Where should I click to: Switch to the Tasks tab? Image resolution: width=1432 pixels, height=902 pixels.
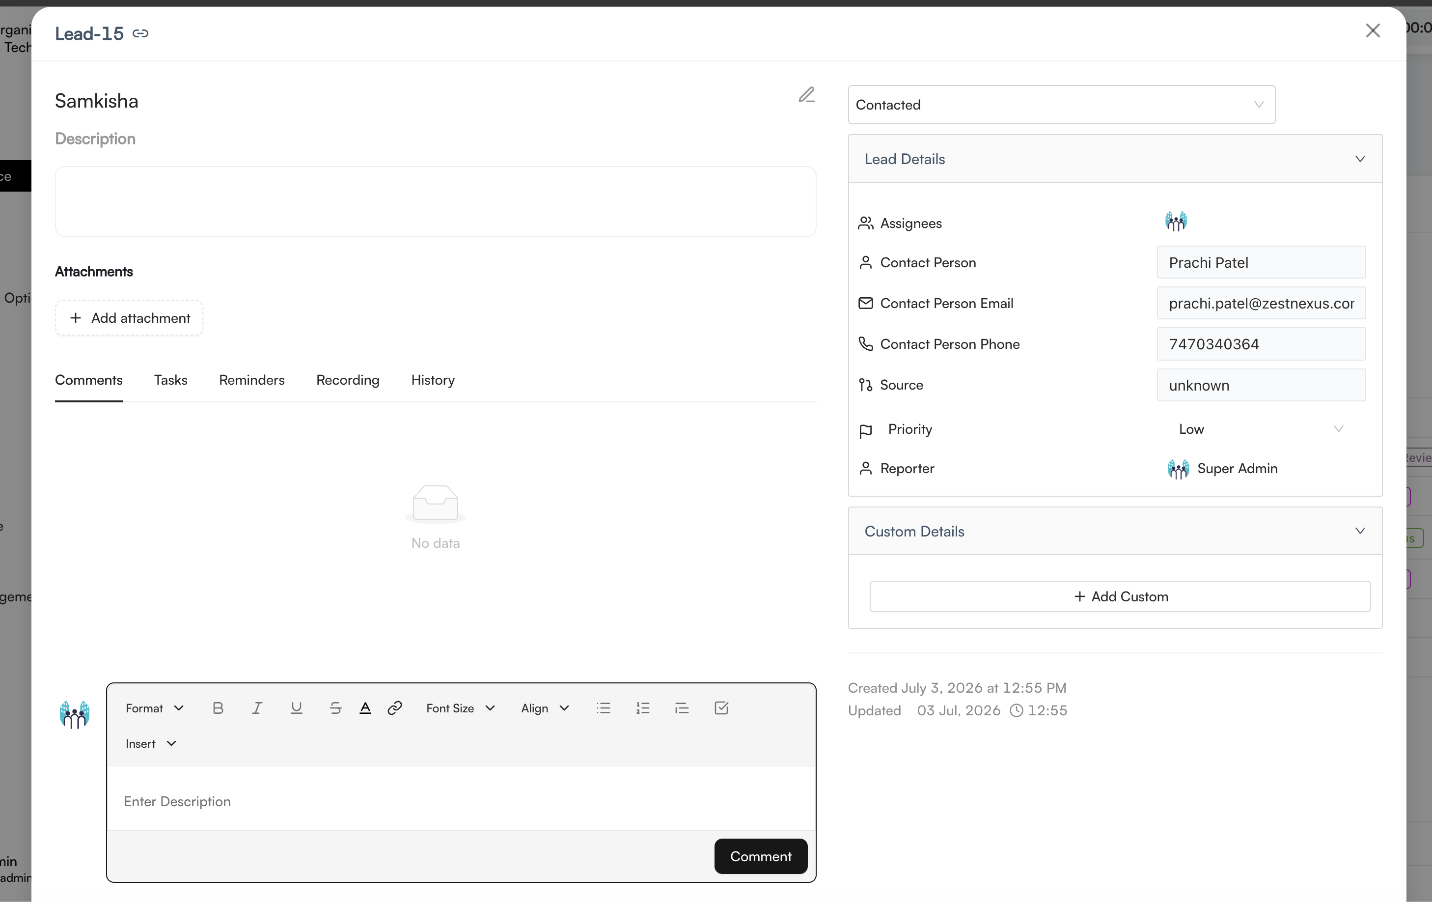pos(171,380)
